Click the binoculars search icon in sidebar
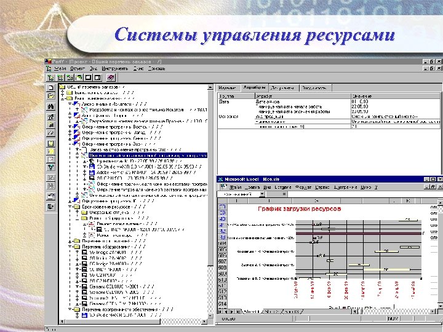The width and height of the screenshot is (443, 332). [50, 107]
